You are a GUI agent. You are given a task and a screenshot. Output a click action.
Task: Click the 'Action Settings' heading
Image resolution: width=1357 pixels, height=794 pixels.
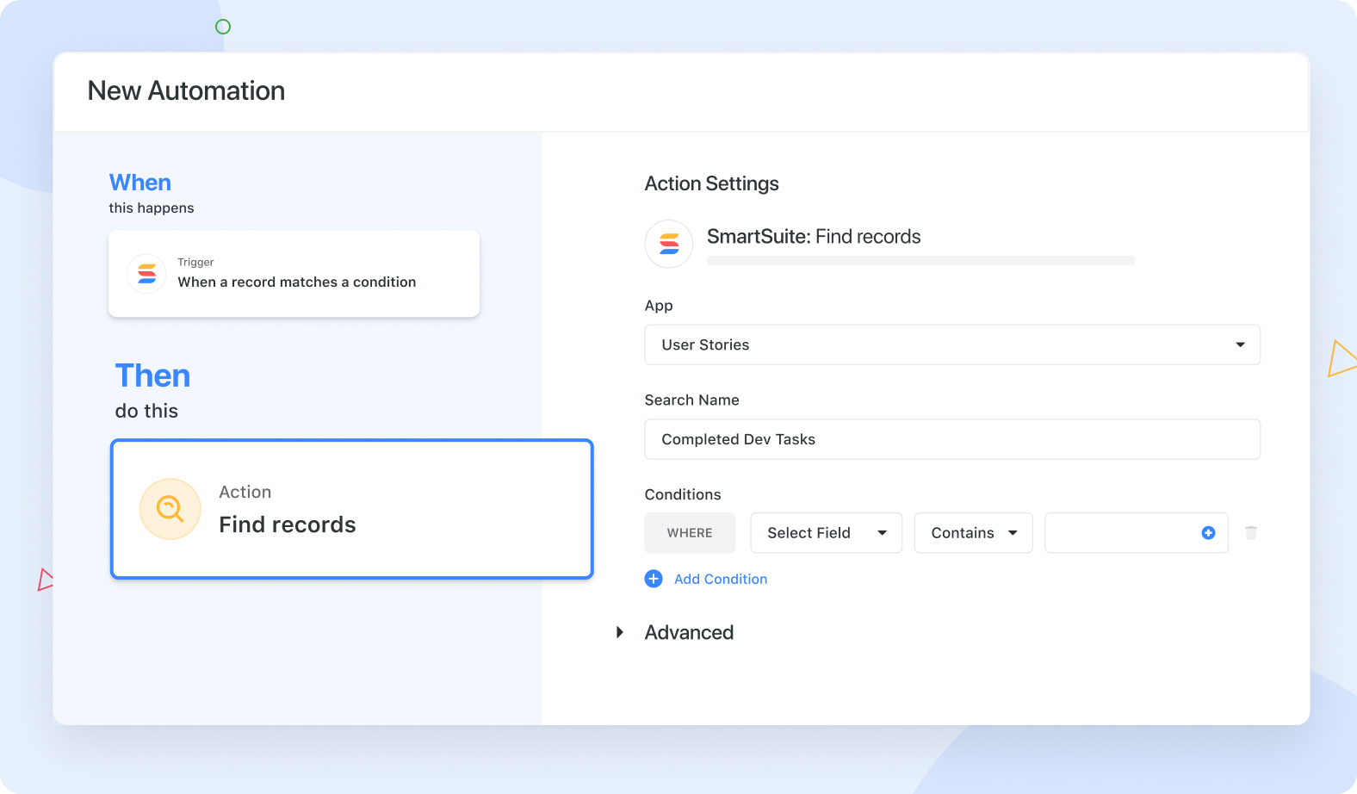711,183
